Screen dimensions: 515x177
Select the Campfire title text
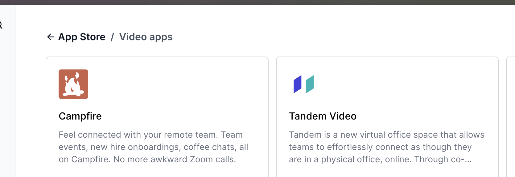pos(80,116)
